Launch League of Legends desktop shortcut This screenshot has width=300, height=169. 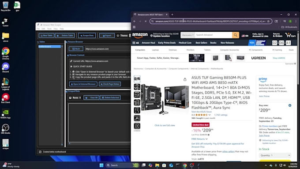6,84
